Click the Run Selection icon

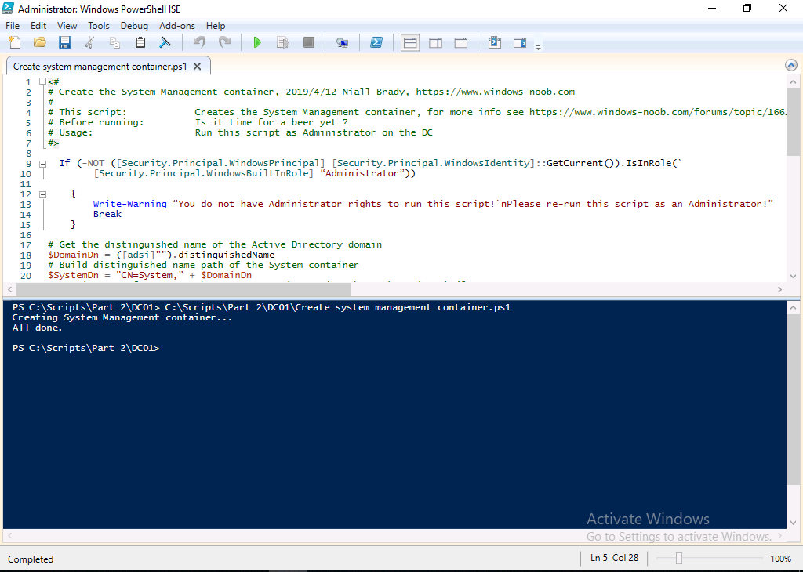click(x=282, y=42)
